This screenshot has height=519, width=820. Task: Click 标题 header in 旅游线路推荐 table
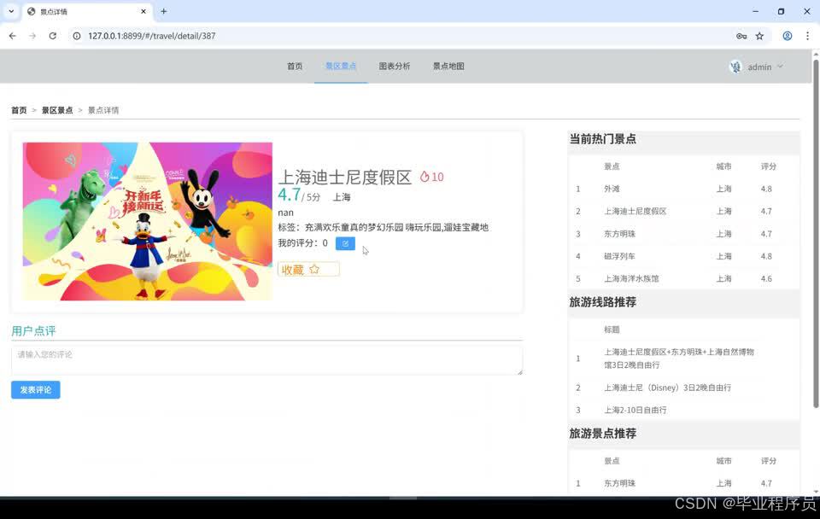coord(612,329)
